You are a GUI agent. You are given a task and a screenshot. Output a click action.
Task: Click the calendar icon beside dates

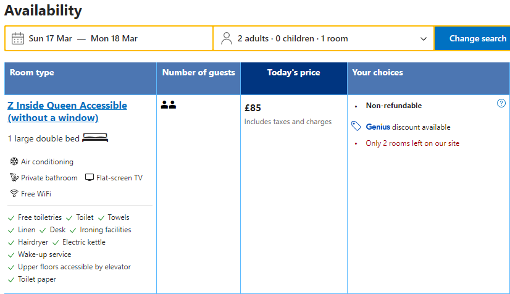click(18, 38)
